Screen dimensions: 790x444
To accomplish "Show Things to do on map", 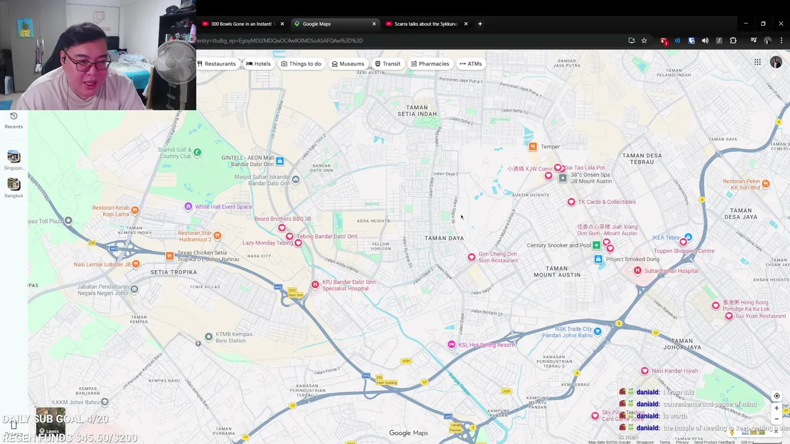I will [x=301, y=64].
